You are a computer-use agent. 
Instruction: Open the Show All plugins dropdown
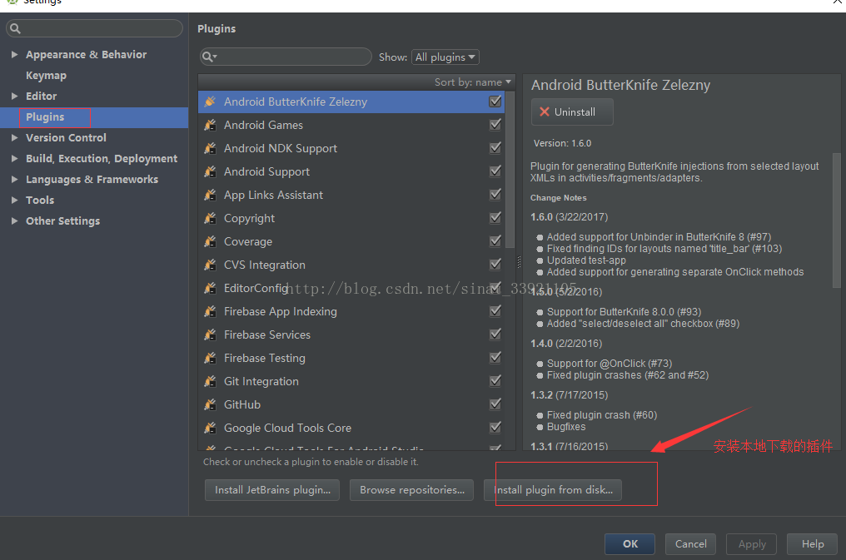(445, 57)
